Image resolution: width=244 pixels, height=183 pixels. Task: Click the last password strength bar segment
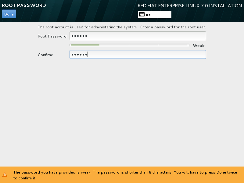tap(174, 45)
